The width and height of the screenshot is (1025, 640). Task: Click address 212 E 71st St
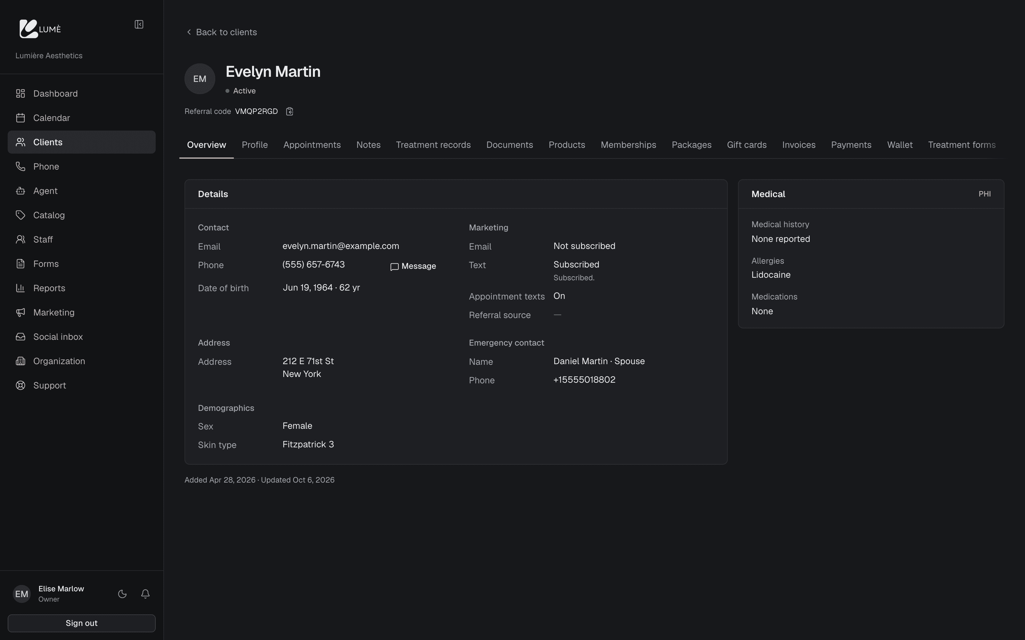pos(308,361)
